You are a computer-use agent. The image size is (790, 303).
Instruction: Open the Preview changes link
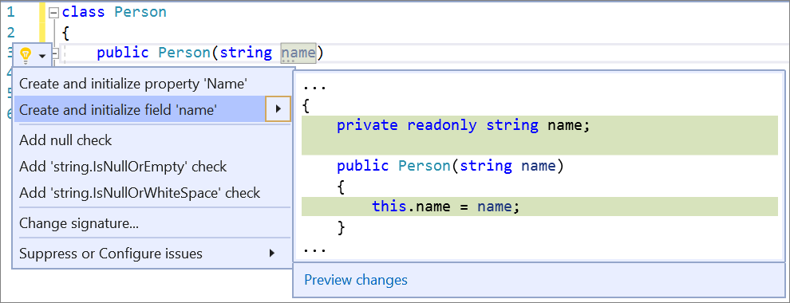point(356,280)
